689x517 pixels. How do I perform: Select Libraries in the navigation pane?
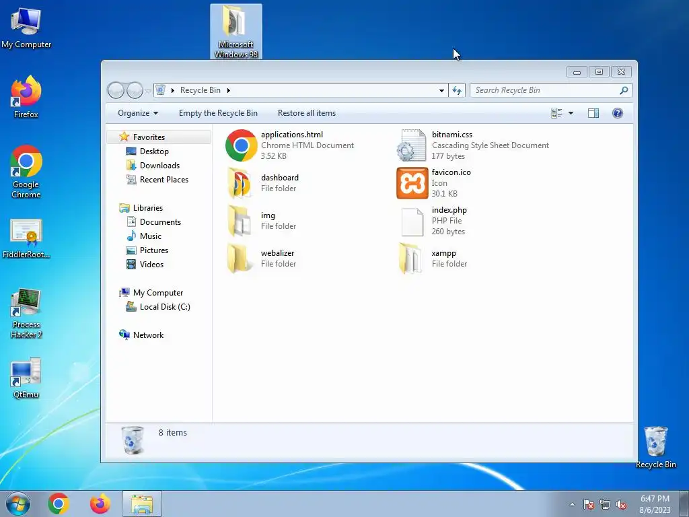coord(147,208)
